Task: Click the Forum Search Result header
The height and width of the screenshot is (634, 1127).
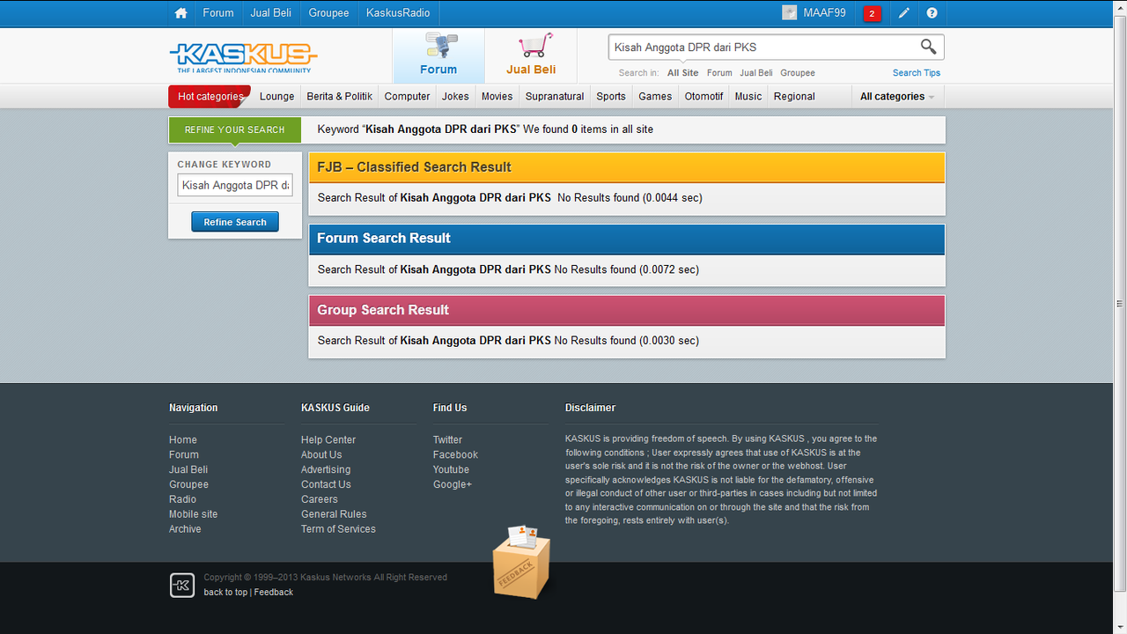Action: pos(627,239)
